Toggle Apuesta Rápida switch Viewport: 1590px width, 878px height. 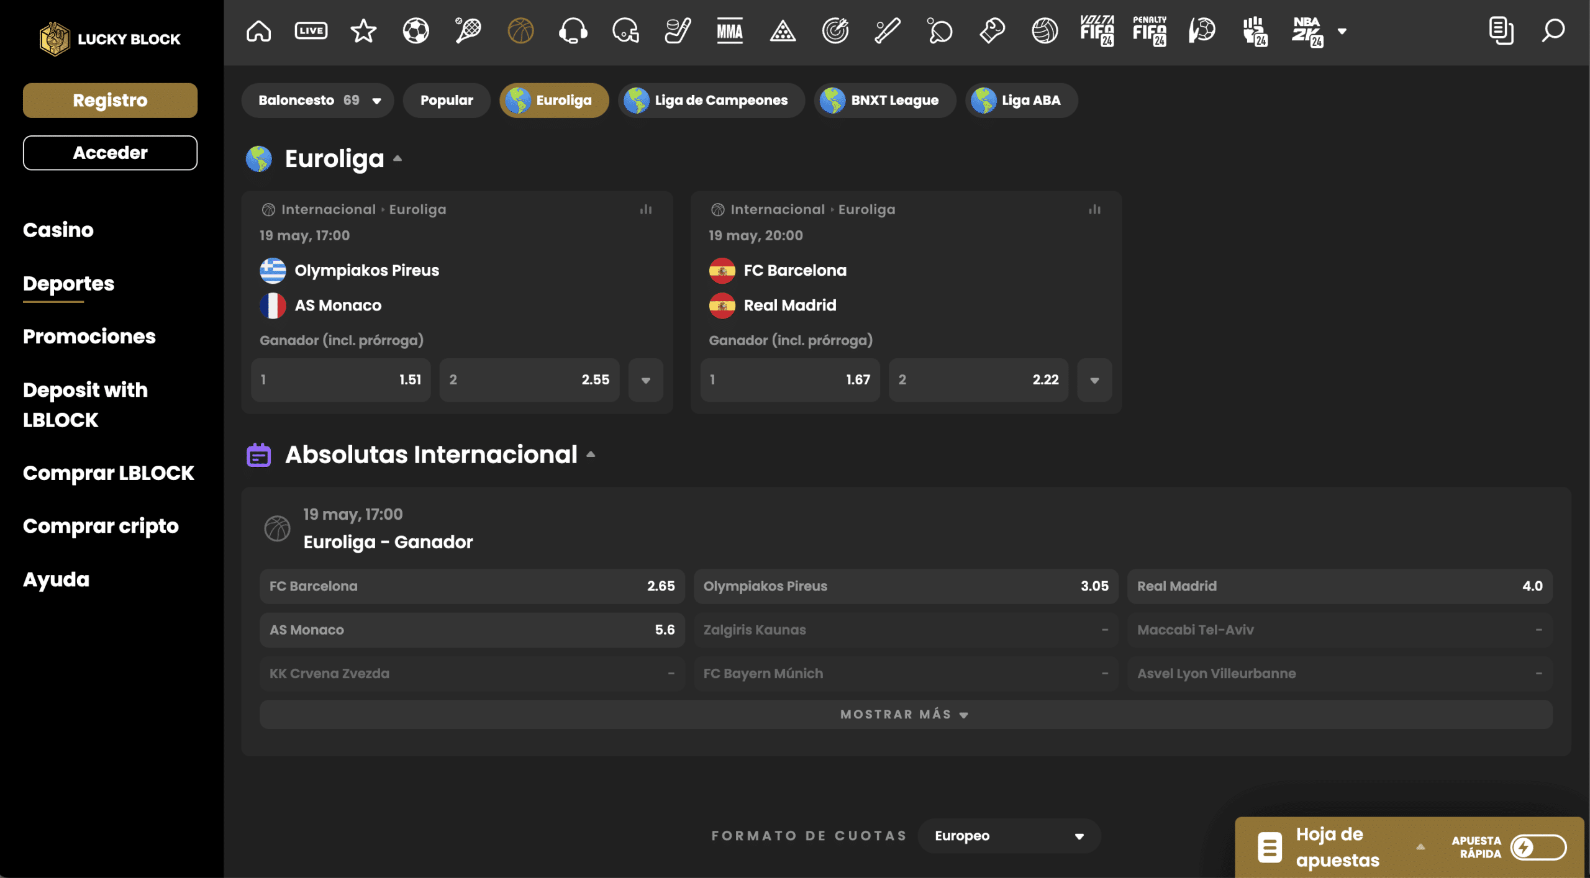(1538, 848)
